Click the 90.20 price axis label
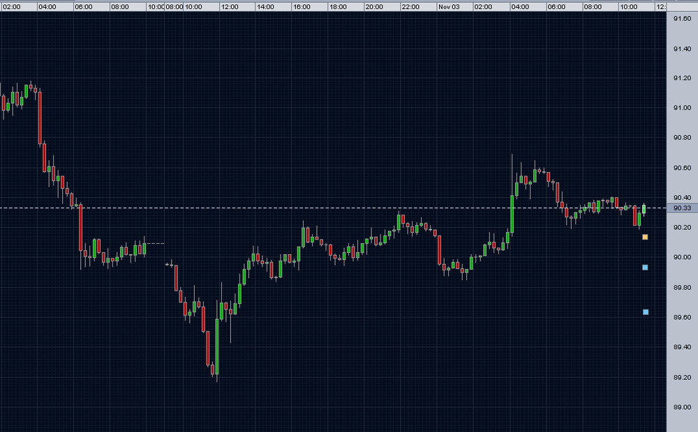The width and height of the screenshot is (698, 432). click(682, 228)
